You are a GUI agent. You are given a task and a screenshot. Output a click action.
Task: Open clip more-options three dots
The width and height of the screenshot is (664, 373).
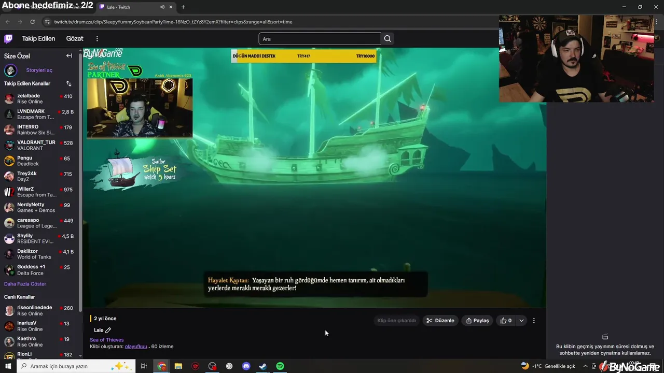[x=534, y=321]
